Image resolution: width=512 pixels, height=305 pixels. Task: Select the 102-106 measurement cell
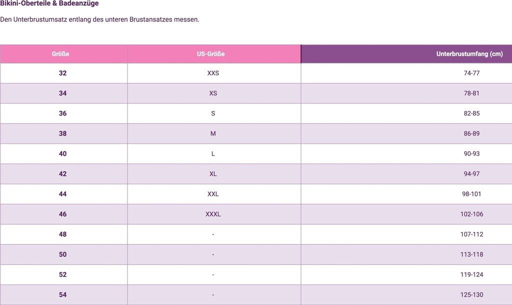coord(471,214)
